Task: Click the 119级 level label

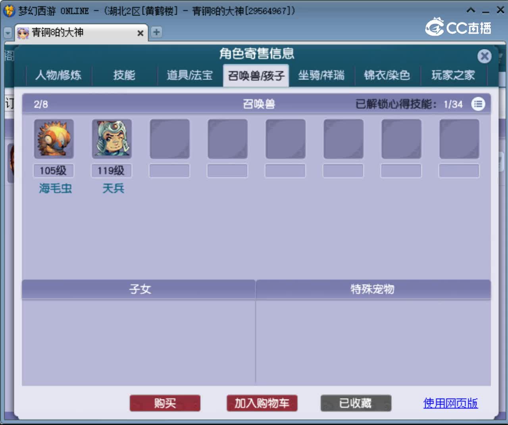Action: [112, 171]
